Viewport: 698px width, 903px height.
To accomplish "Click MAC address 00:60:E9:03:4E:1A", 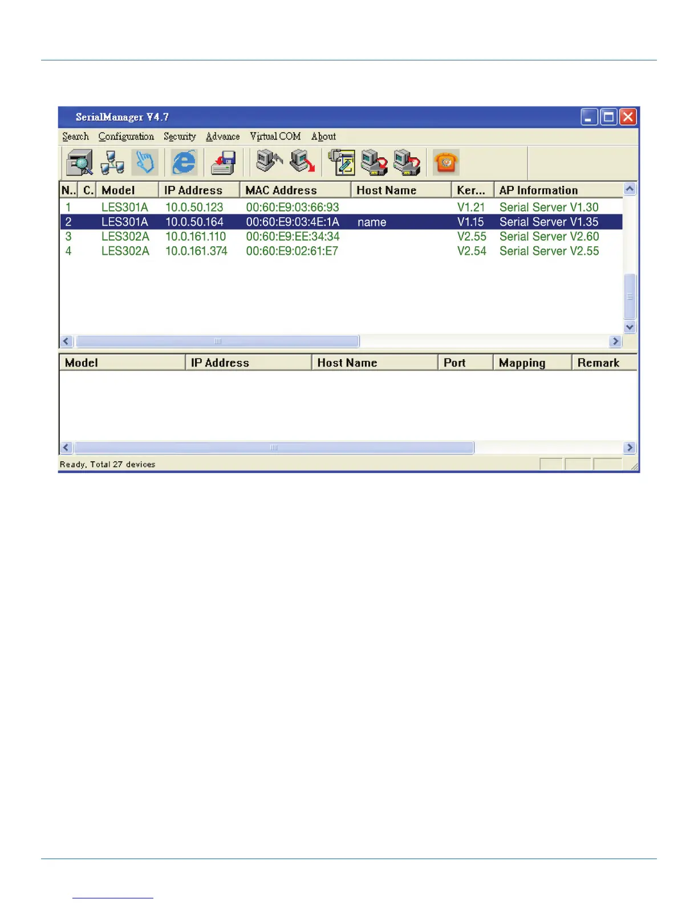I will click(293, 222).
